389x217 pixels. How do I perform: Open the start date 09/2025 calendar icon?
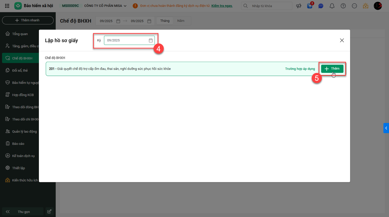(x=118, y=21)
